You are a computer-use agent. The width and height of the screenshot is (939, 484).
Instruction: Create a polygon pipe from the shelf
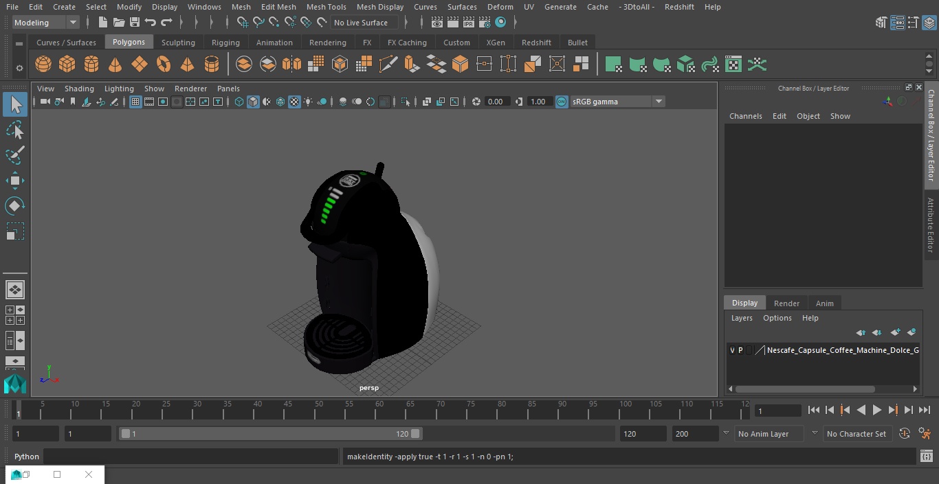pyautogui.click(x=212, y=65)
